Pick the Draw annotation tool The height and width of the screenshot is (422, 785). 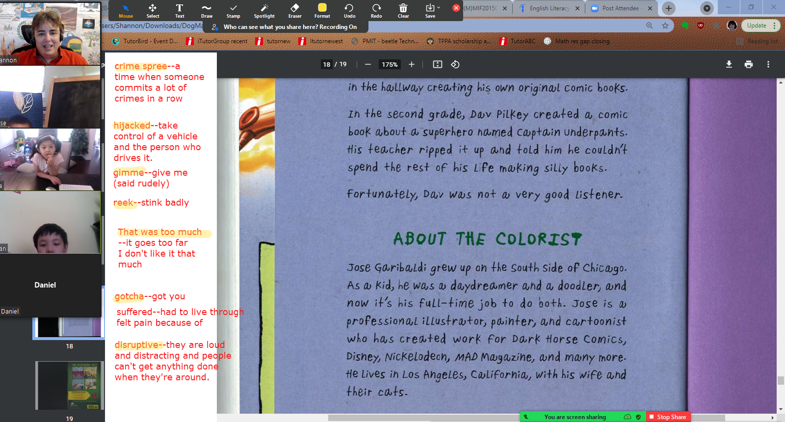pos(207,11)
